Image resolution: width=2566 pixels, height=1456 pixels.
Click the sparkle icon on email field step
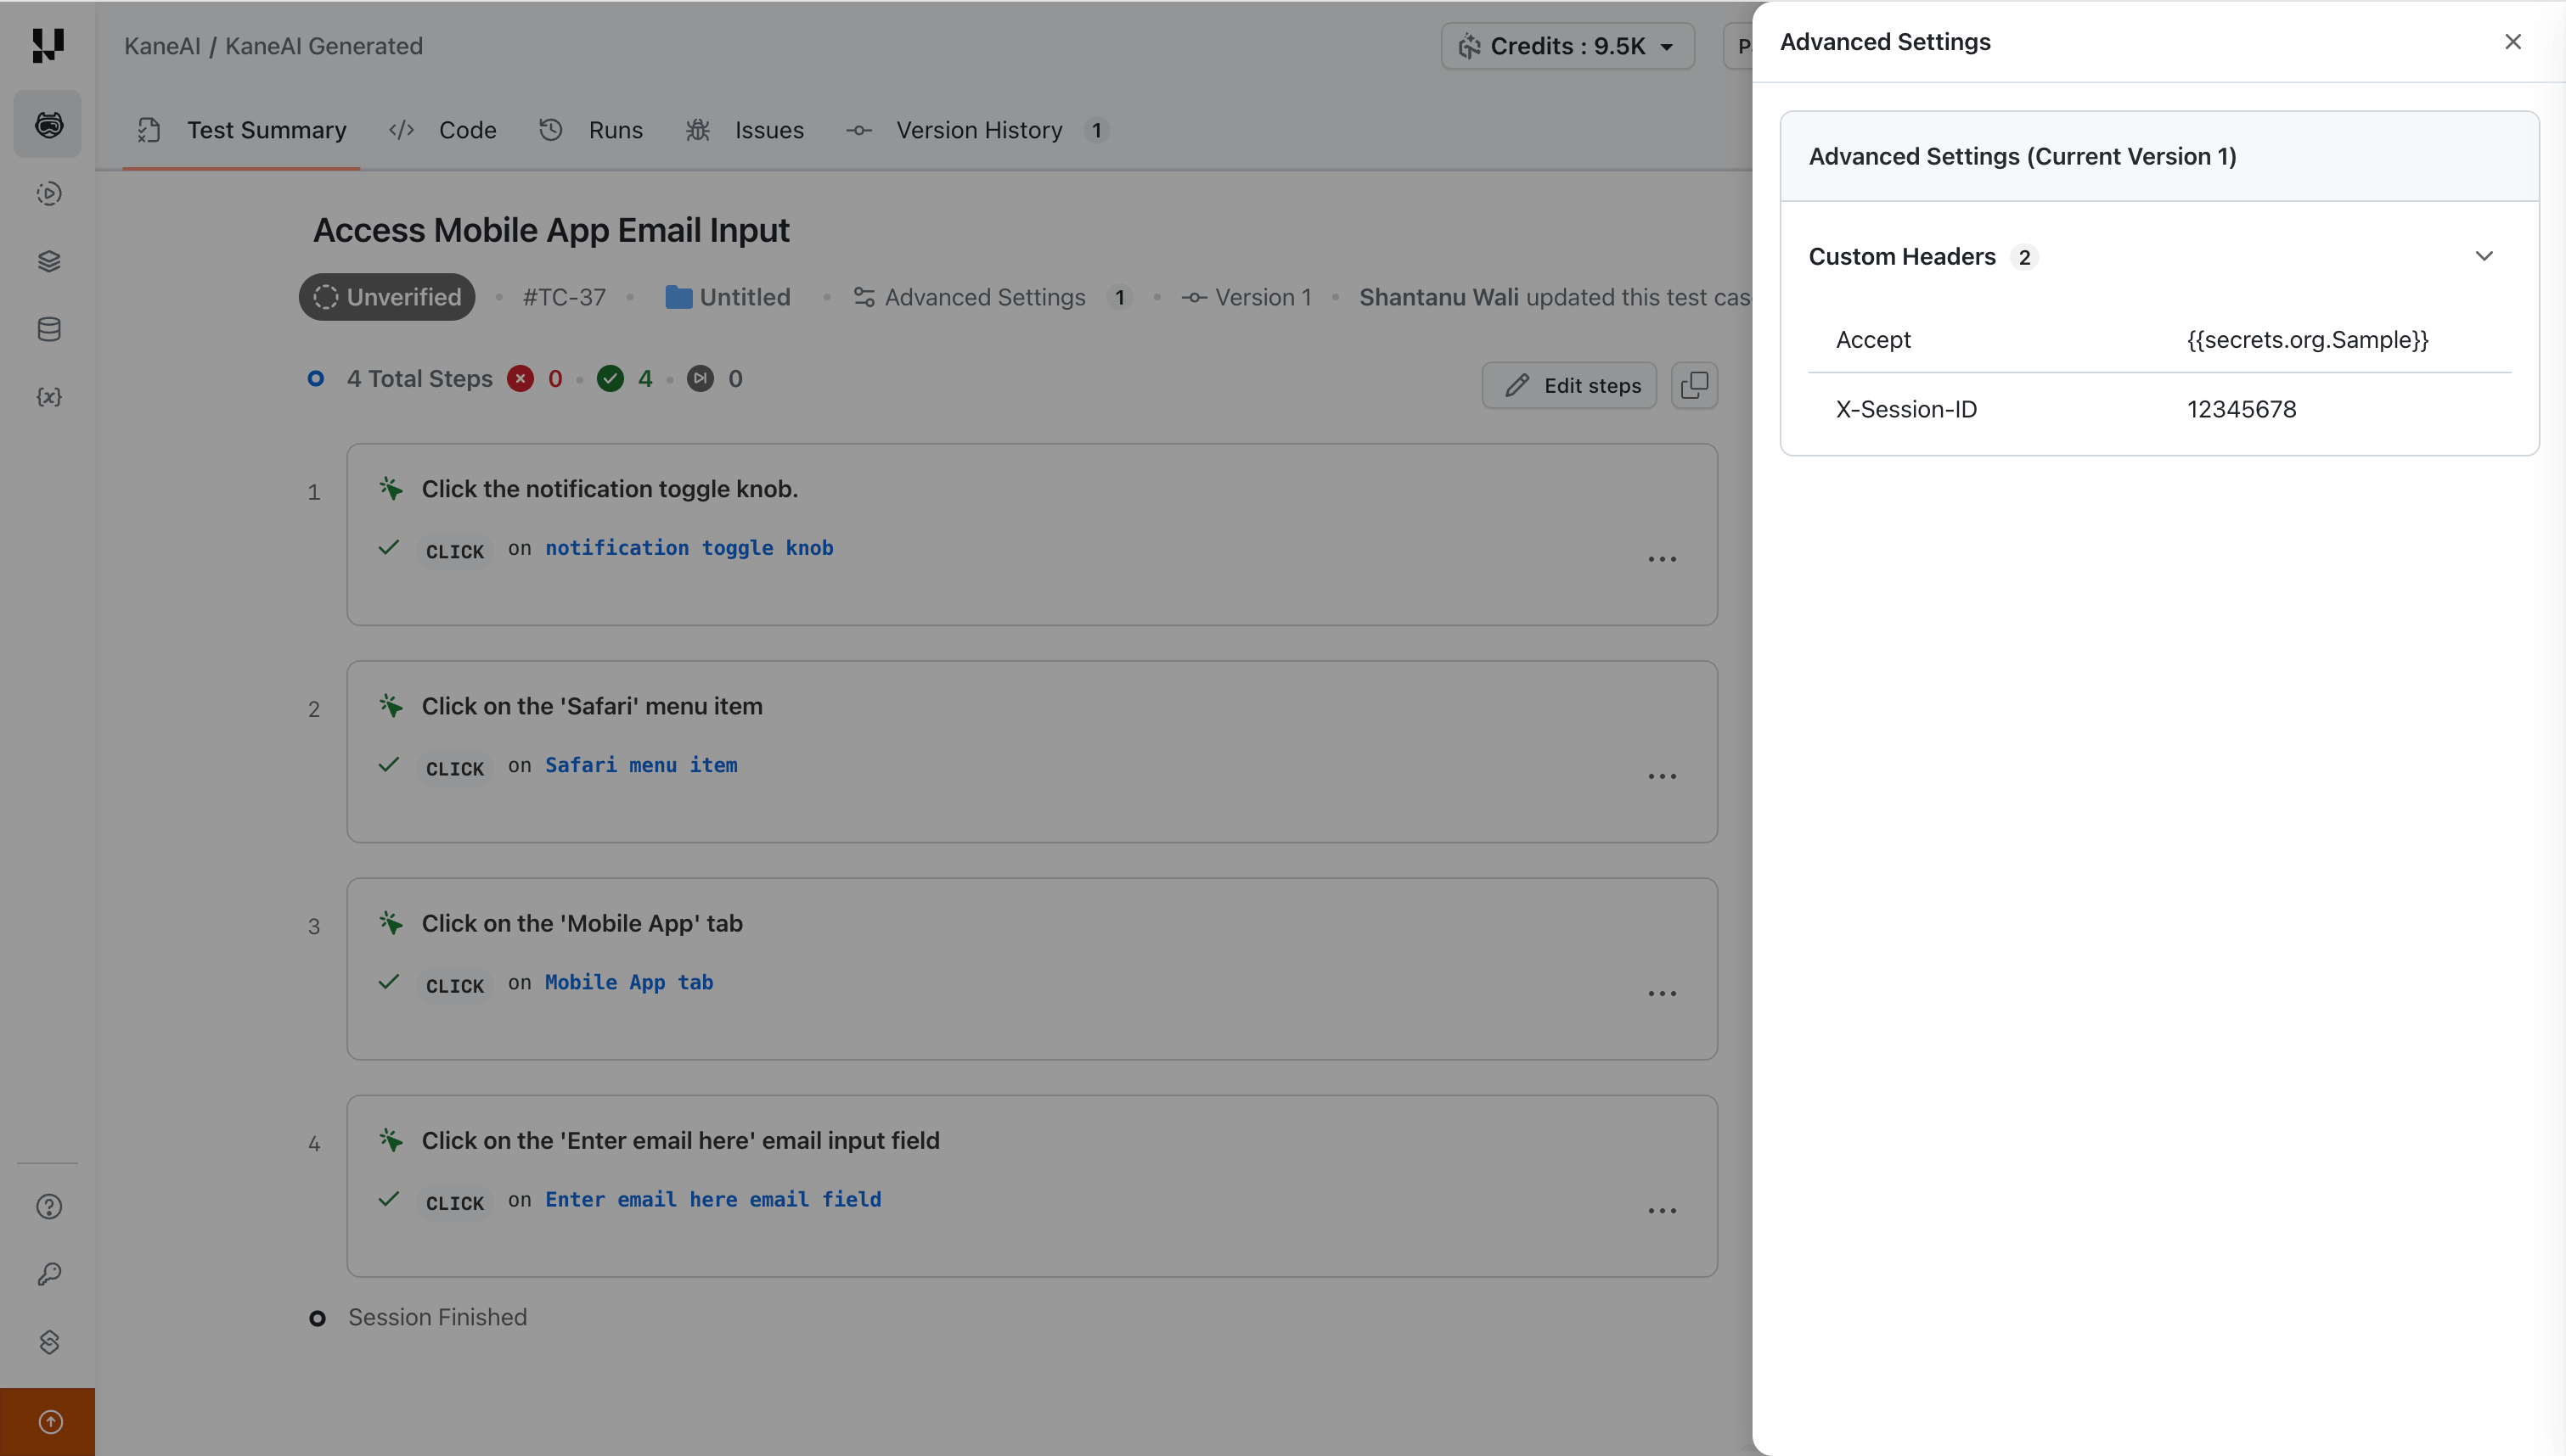coord(390,1140)
